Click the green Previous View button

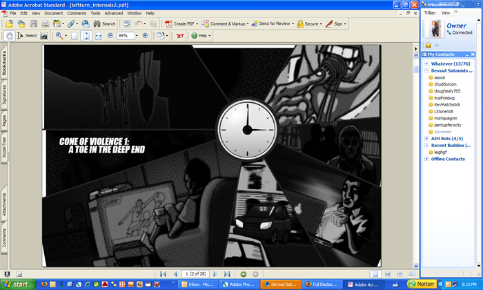pos(244,274)
